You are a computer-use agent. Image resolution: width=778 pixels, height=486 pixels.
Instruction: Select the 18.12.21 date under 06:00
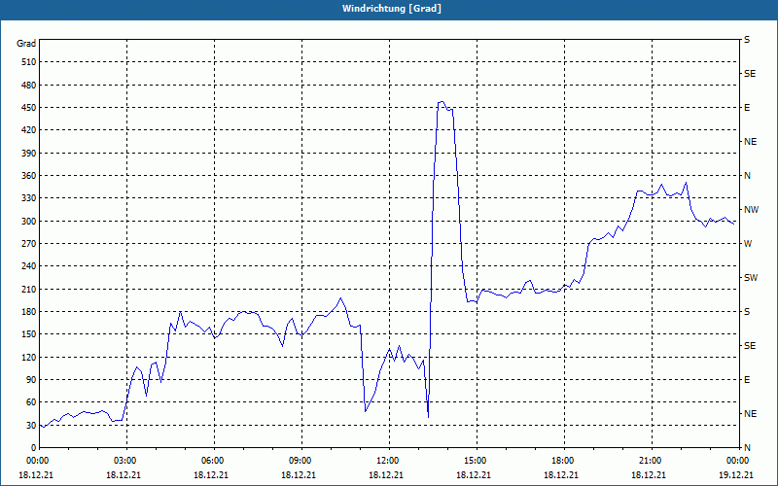coord(211,475)
